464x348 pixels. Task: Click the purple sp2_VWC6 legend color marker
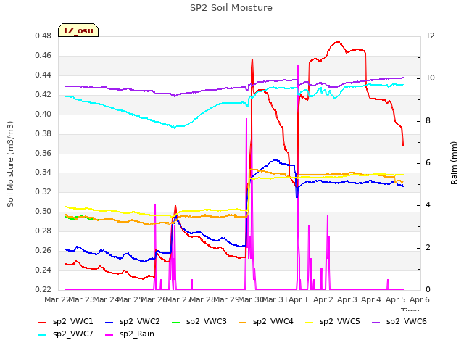[376, 322]
